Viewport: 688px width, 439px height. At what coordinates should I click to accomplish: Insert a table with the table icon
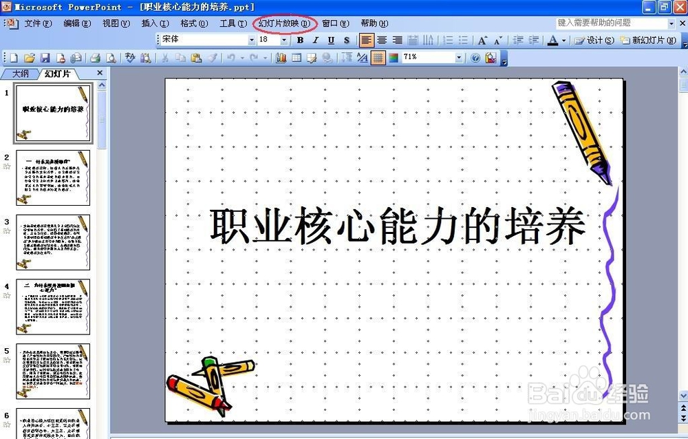(x=296, y=58)
